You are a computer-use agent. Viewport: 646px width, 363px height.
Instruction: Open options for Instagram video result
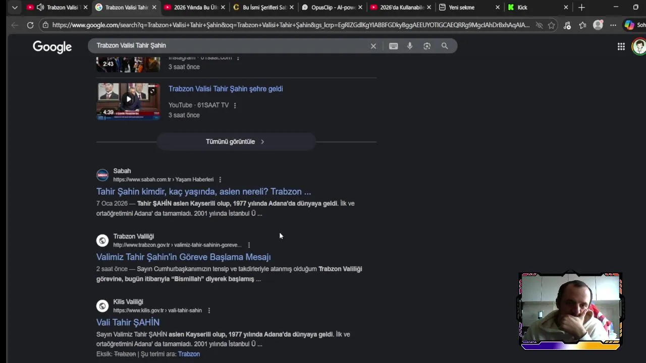[238, 58]
